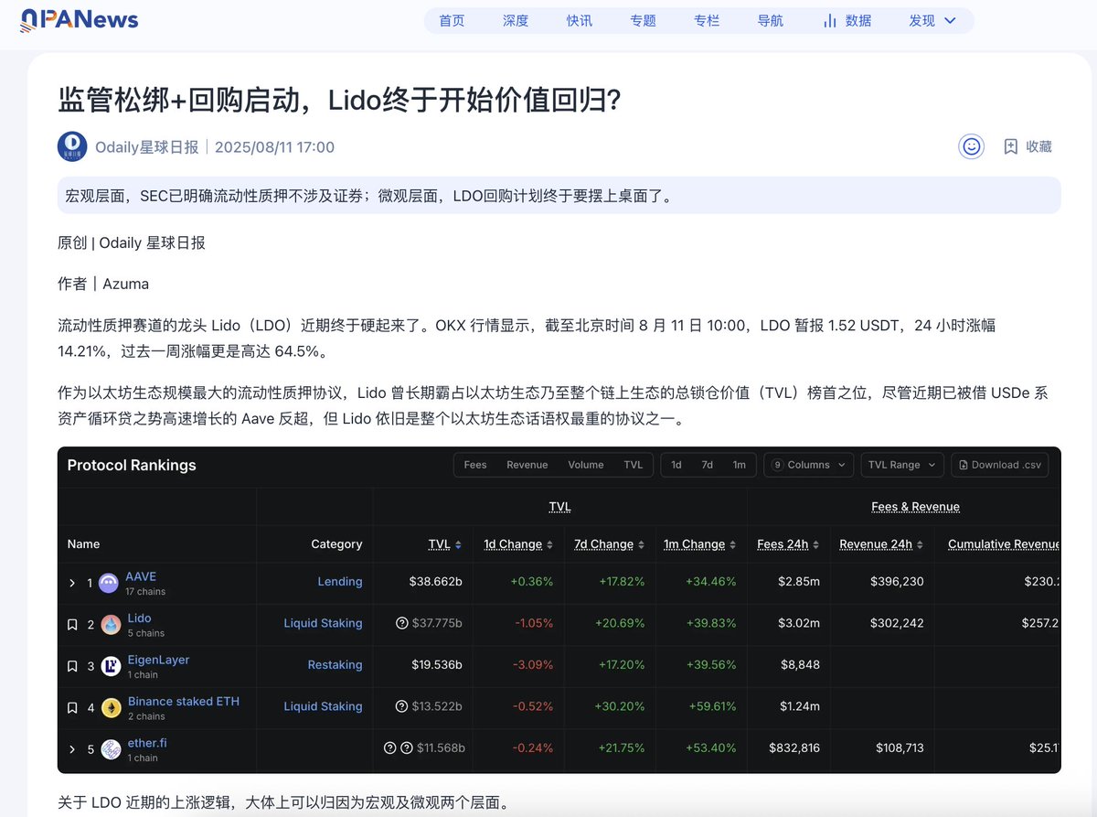Viewport: 1097px width, 817px height.
Task: Open the EigenLayer protocol link
Action: pyautogui.click(x=159, y=660)
